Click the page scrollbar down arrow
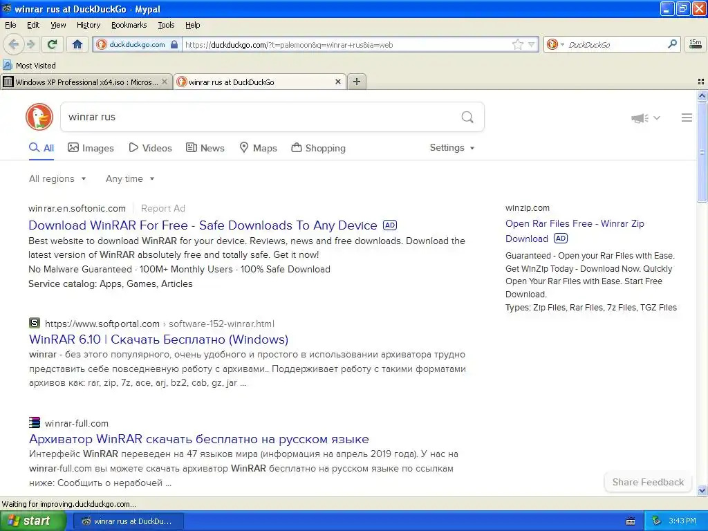Screen dimensions: 708x531 (x=702, y=490)
